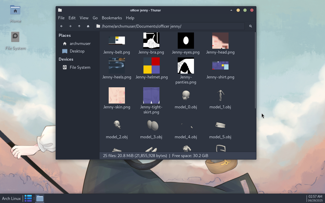
Task: Click the Thunar title bar folder icon
Action: [60, 10]
